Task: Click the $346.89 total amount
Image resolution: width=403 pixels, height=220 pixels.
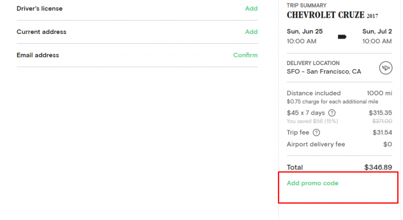Action: click(378, 168)
